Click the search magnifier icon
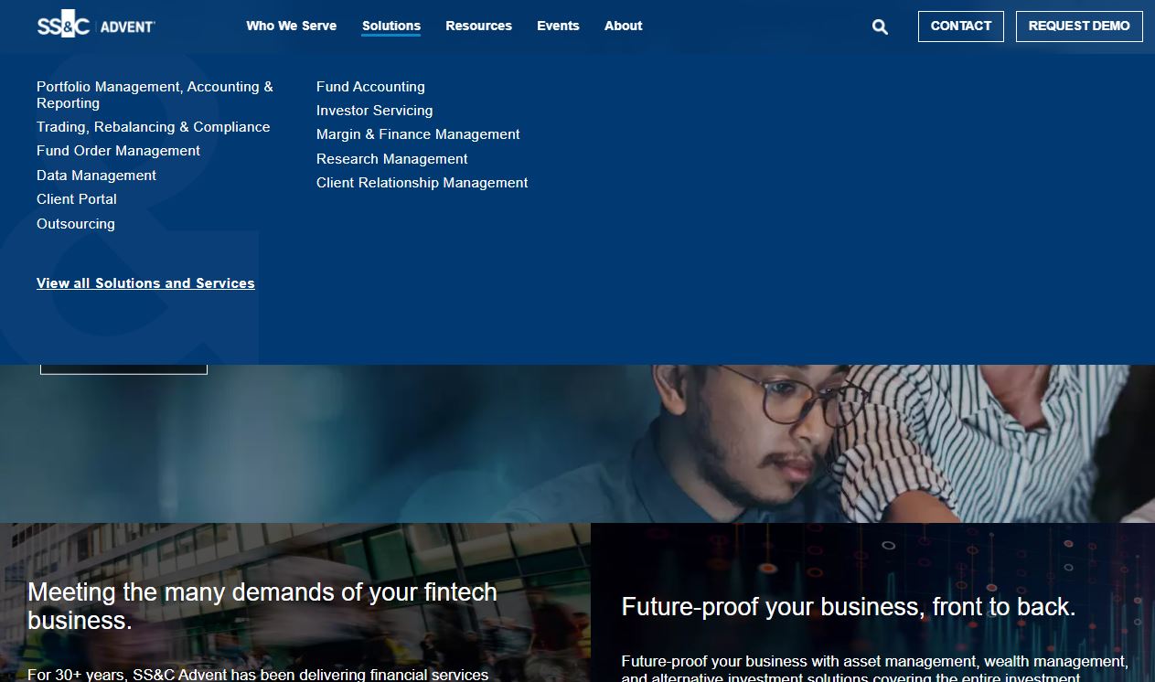The height and width of the screenshot is (682, 1155). [x=880, y=27]
